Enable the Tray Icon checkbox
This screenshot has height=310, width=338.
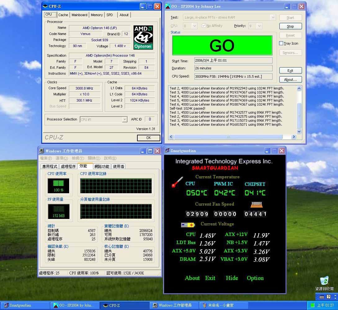[281, 43]
